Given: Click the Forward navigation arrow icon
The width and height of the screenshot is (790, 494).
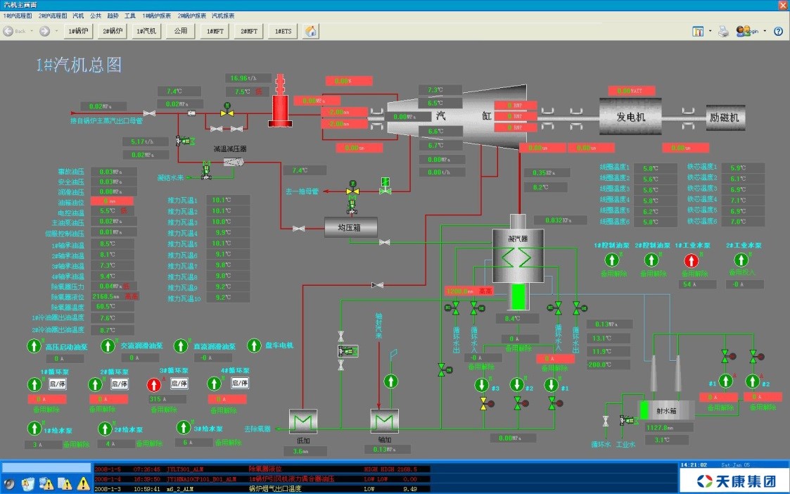Looking at the screenshot, I should pyautogui.click(x=44, y=31).
